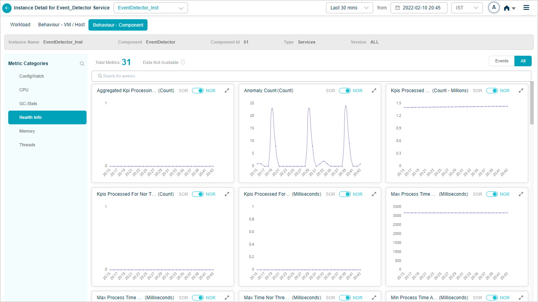
Task: Expand the Aggregated Kpi Processing chart
Action: coord(227,91)
